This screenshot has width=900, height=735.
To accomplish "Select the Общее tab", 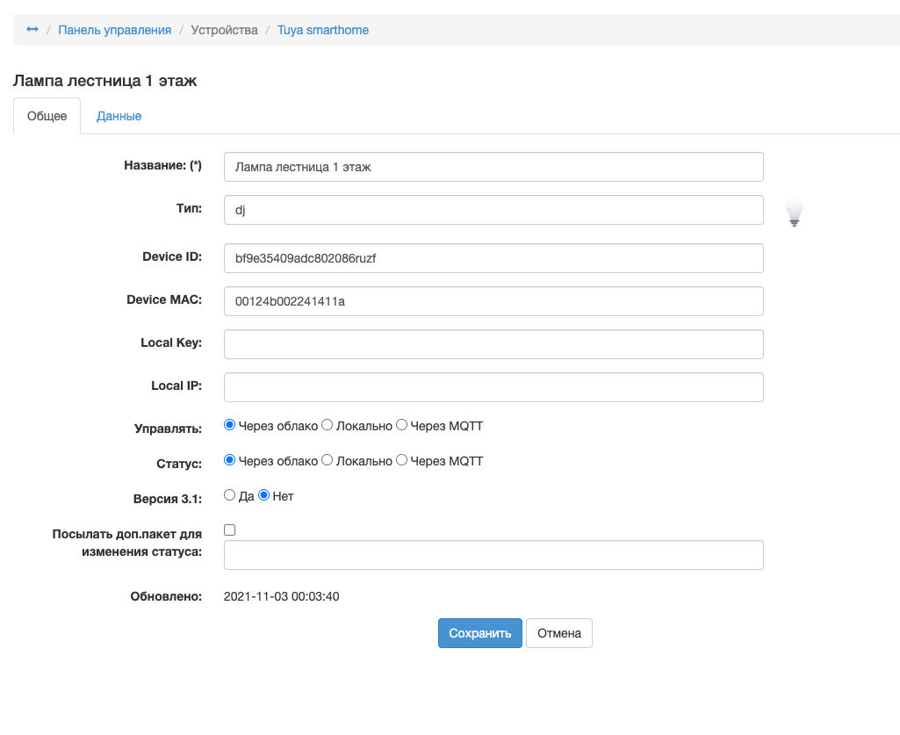I will click(x=47, y=116).
